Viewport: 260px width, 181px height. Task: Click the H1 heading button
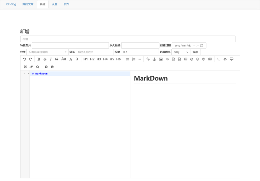coord(86,59)
